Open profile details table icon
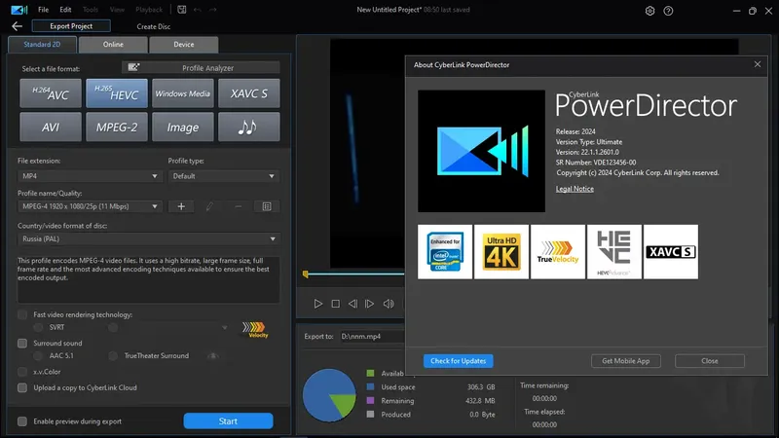 267,206
